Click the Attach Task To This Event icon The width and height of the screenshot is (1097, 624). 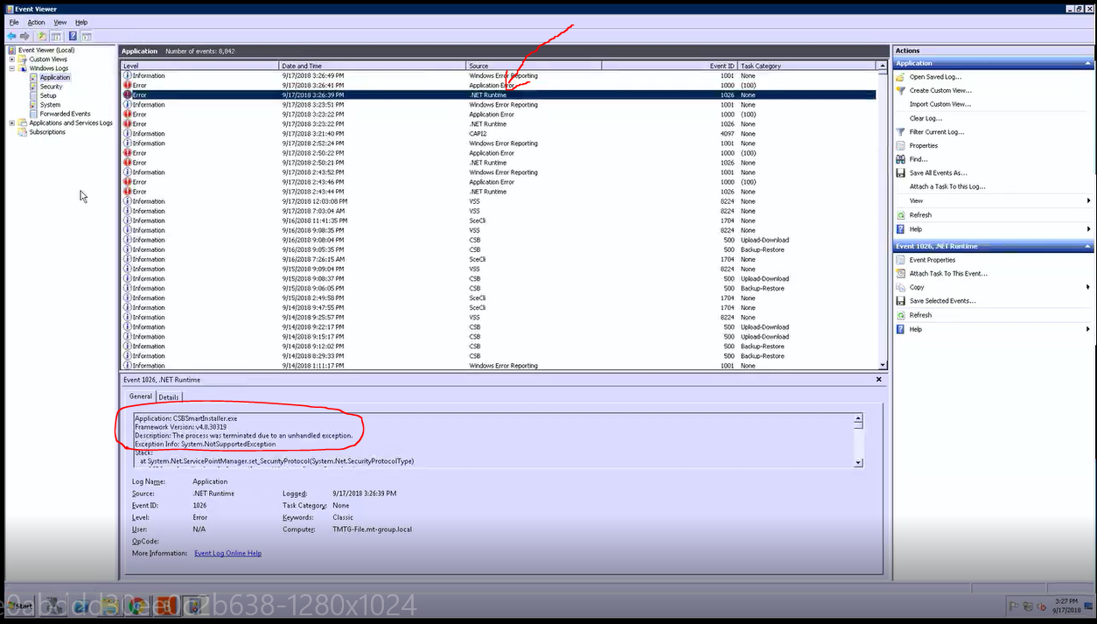tap(900, 273)
